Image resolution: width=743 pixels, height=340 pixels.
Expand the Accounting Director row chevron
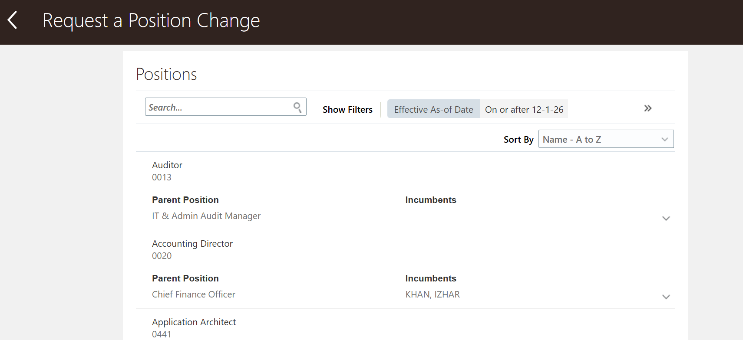pos(666,297)
